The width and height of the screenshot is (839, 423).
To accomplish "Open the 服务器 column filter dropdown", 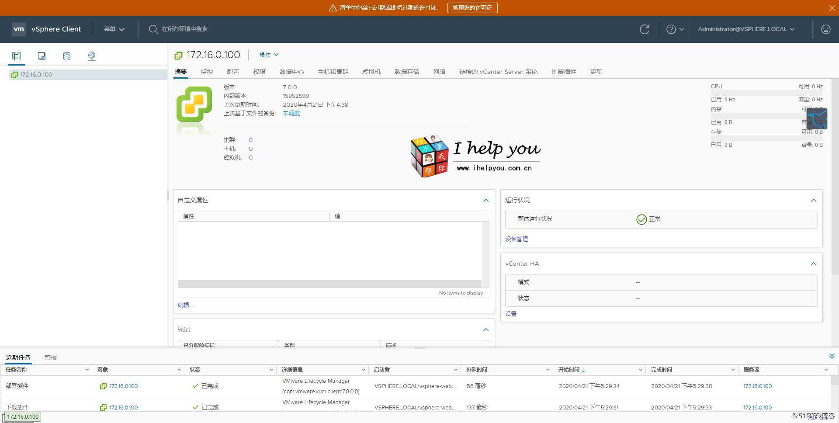I will pos(826,370).
